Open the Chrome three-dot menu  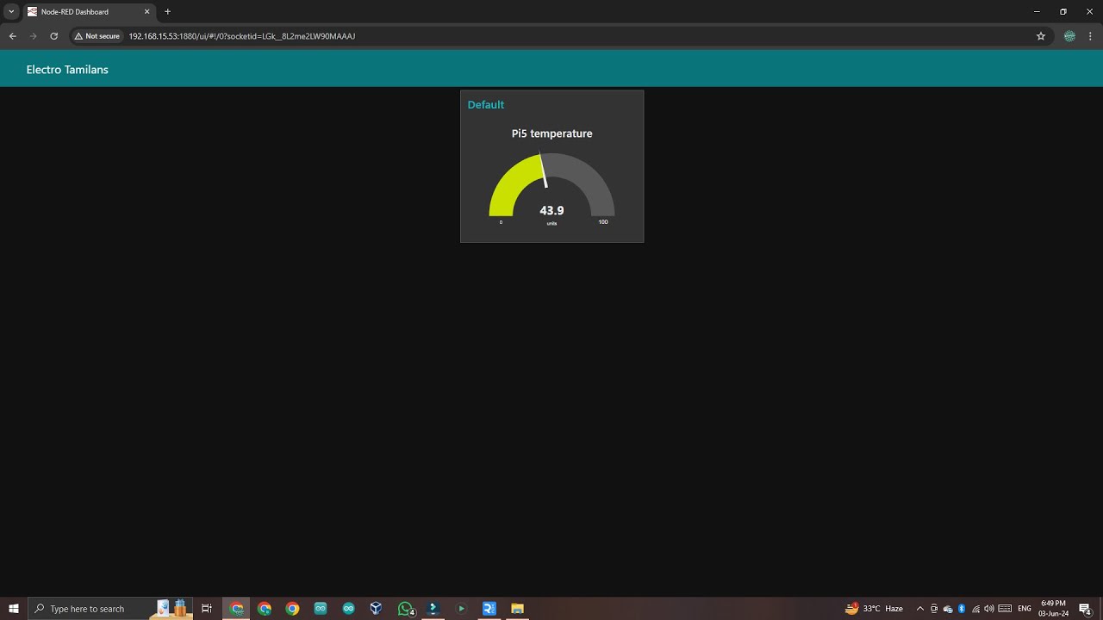(x=1090, y=36)
